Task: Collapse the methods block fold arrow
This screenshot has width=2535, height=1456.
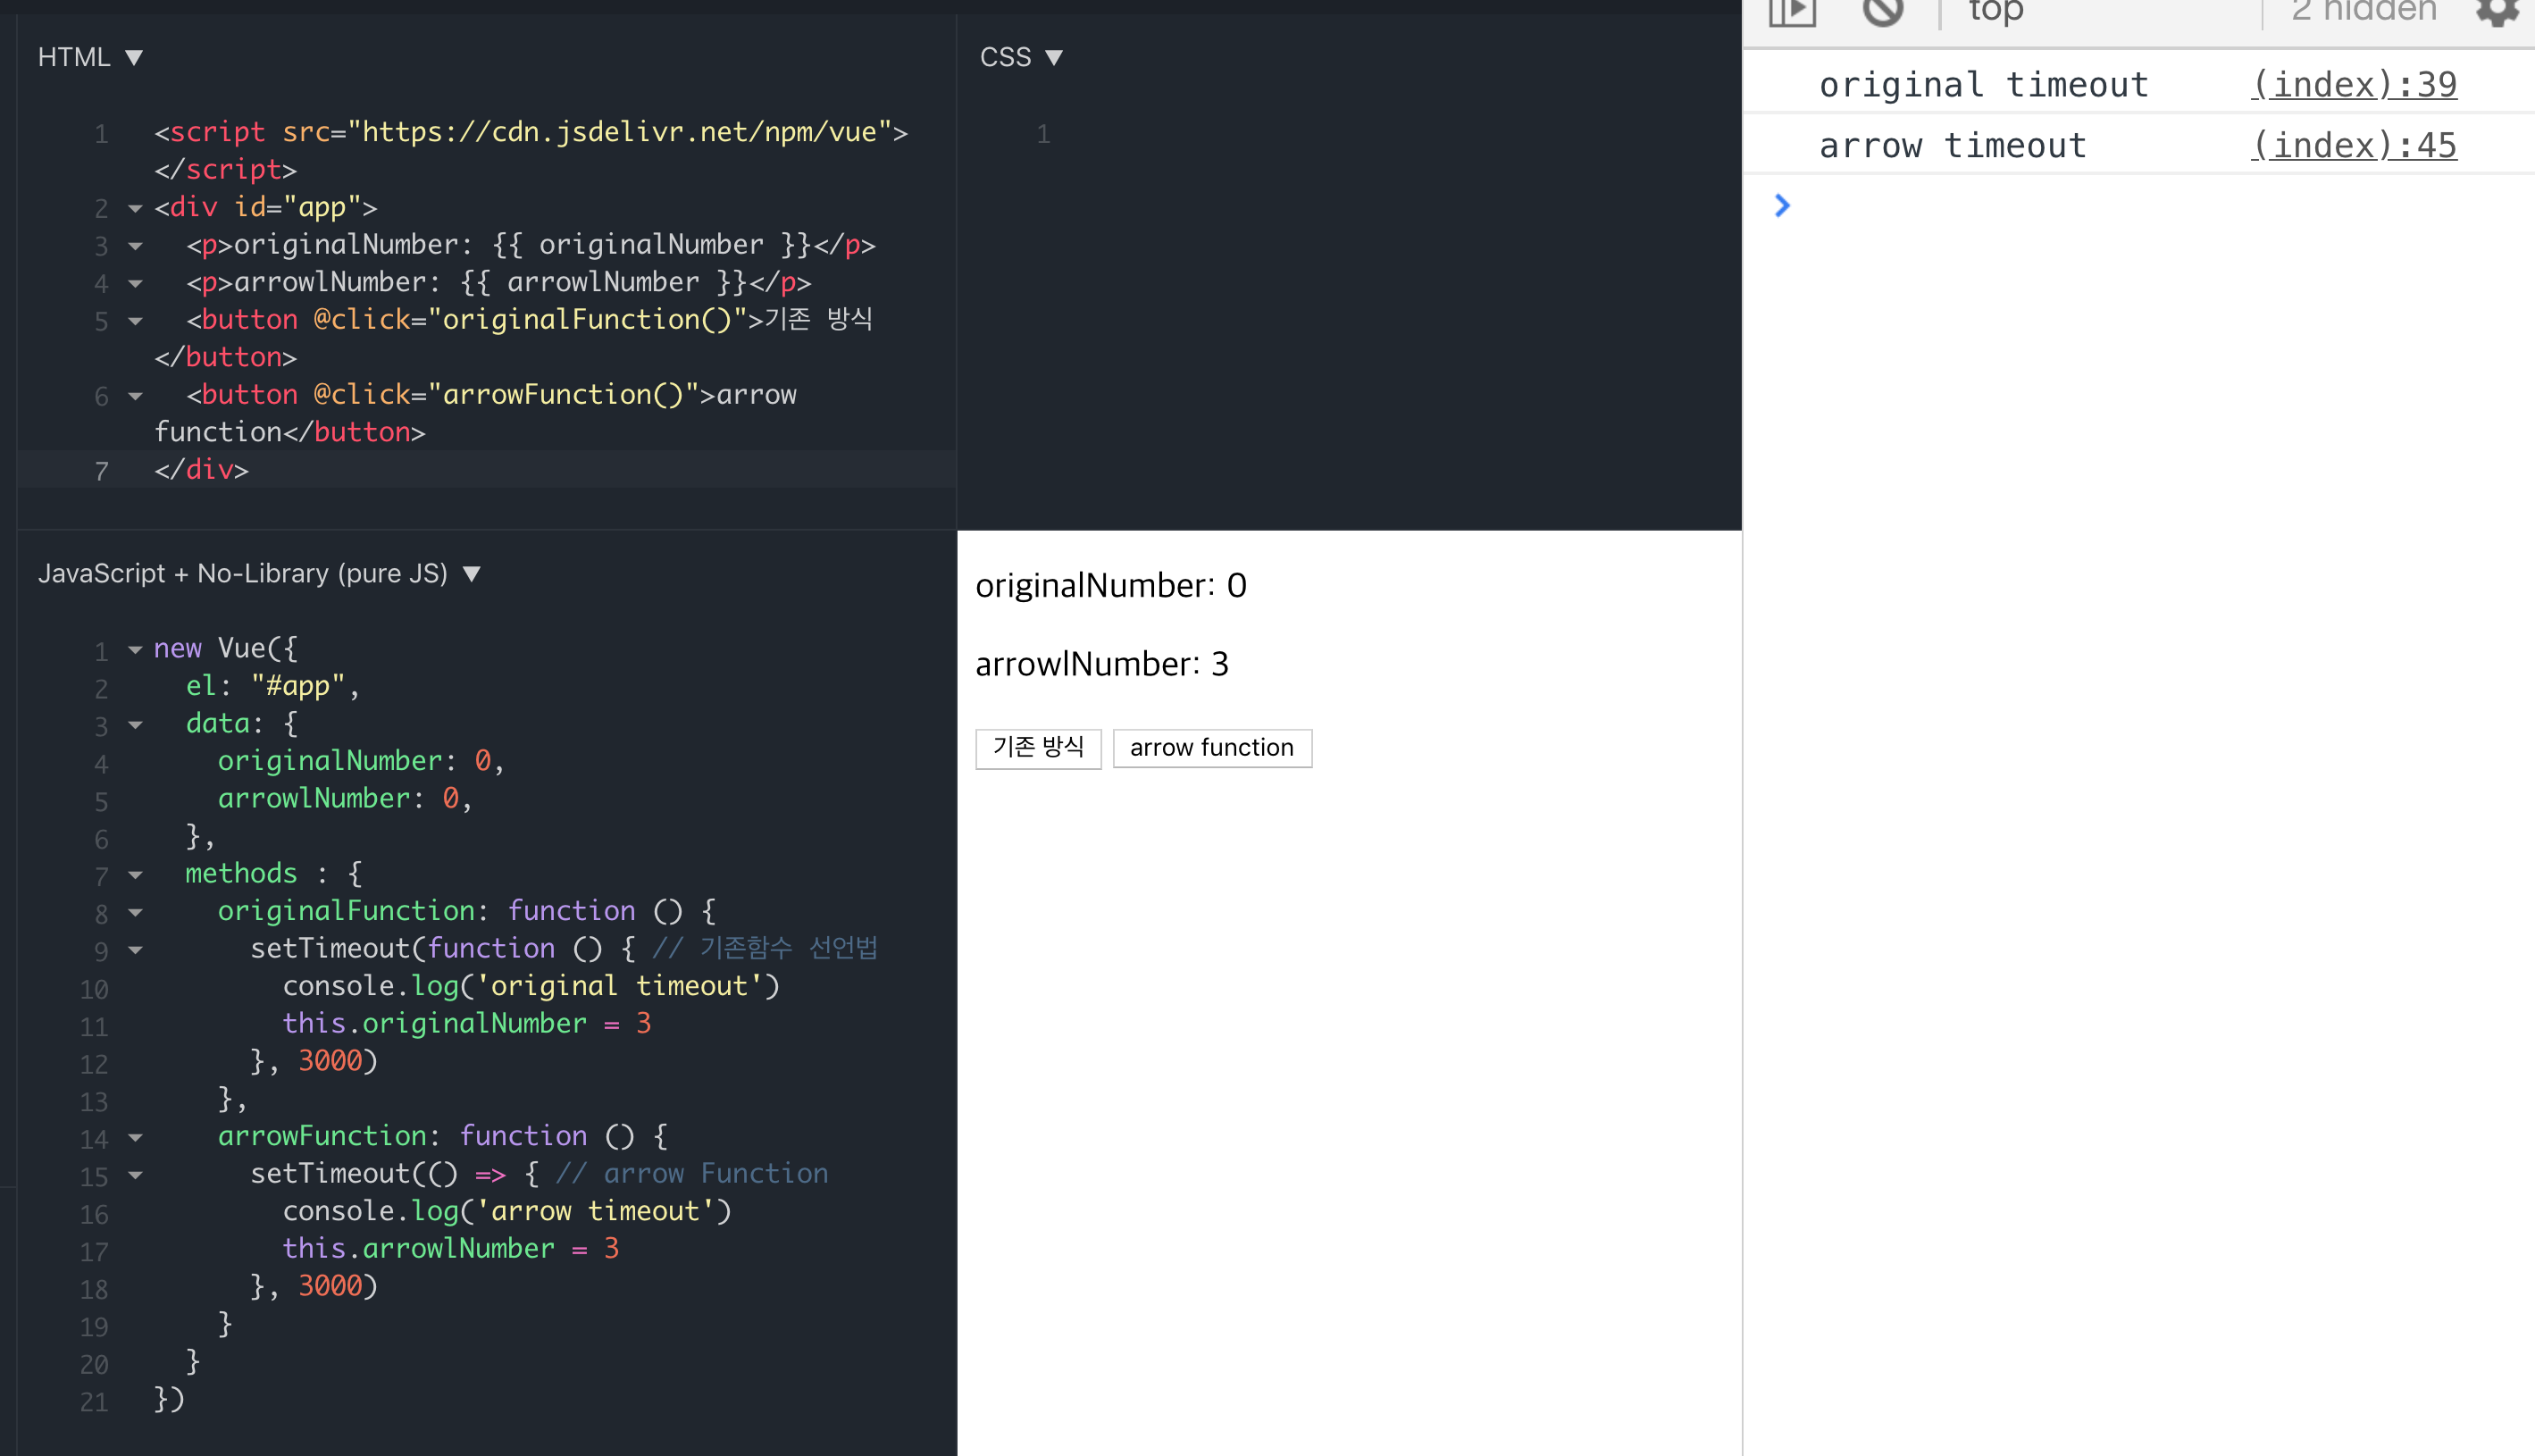Action: pyautogui.click(x=135, y=875)
